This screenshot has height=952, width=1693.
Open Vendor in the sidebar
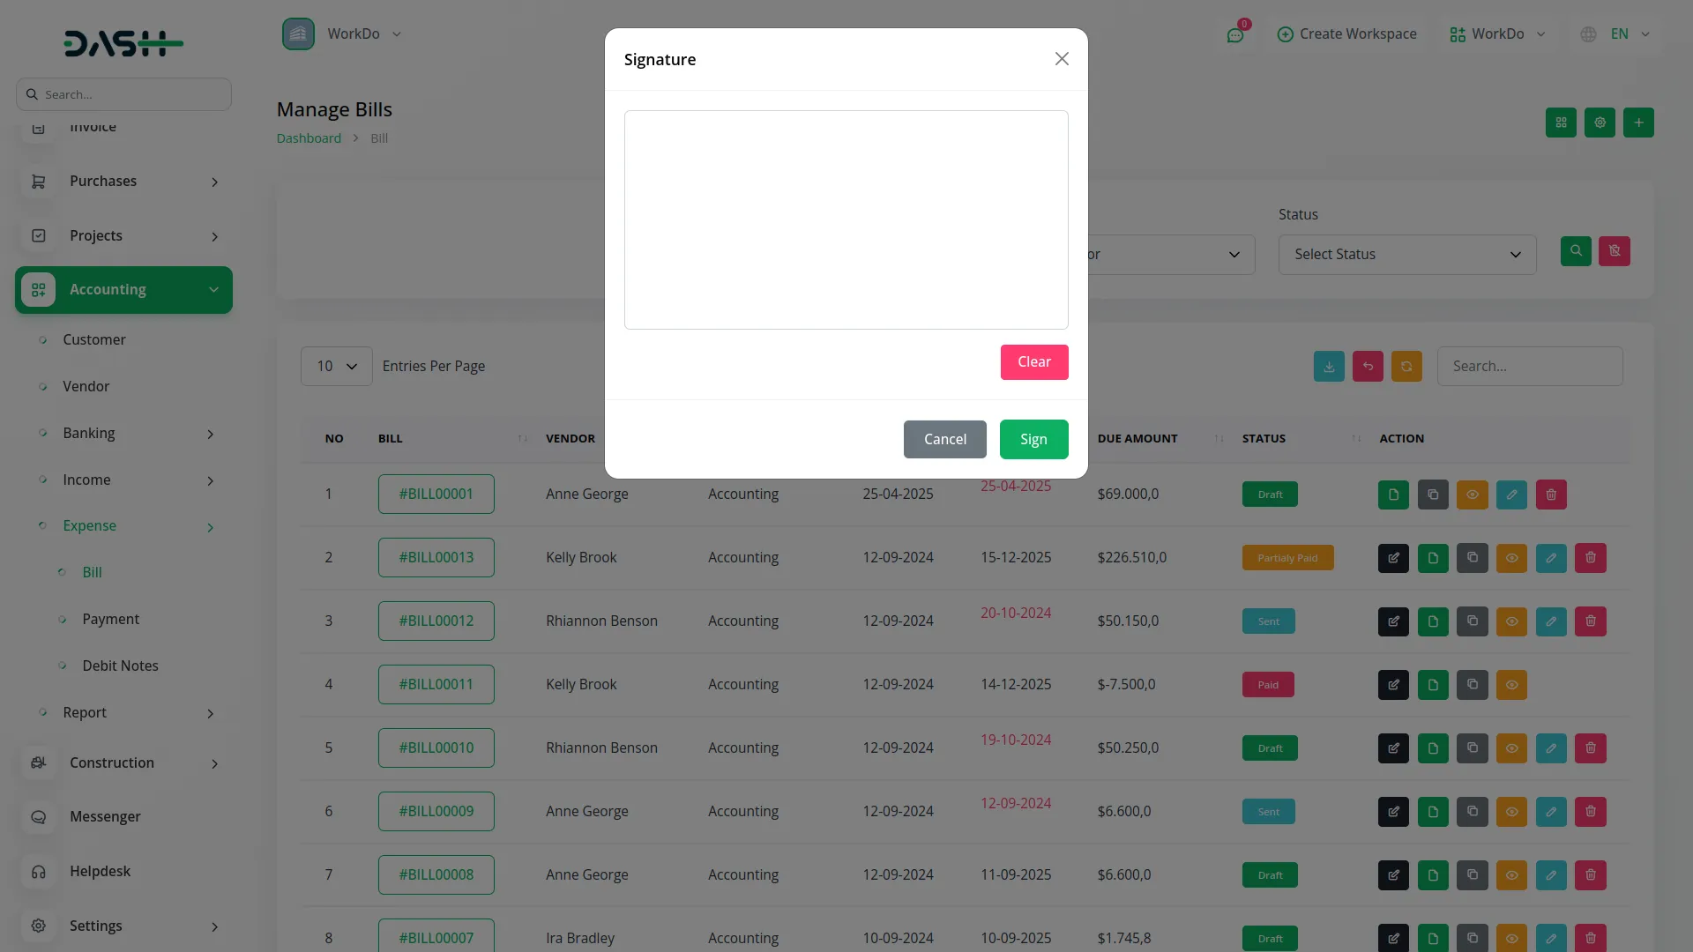click(x=86, y=386)
